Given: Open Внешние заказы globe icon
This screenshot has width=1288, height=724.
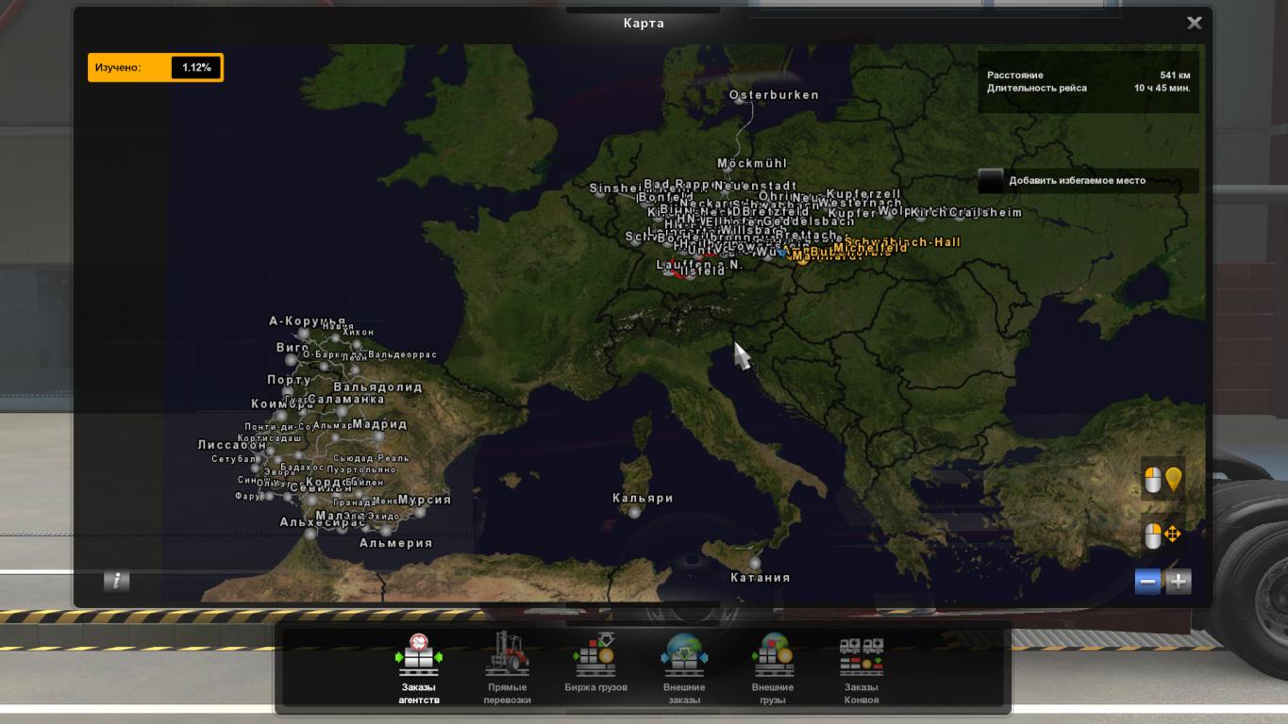Looking at the screenshot, I should tap(684, 654).
